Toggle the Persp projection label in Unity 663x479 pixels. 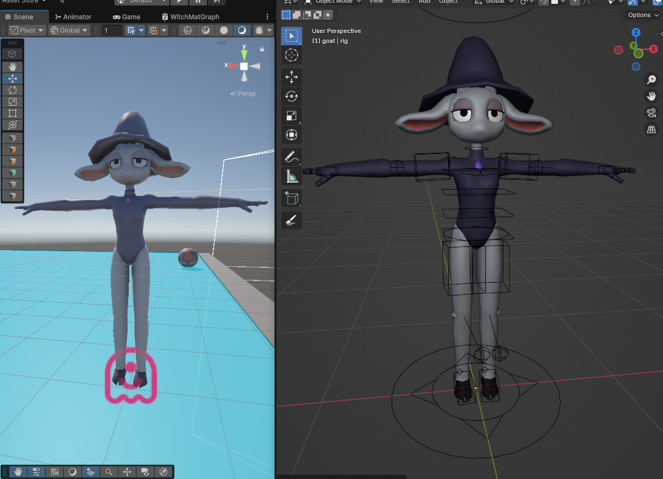[x=243, y=93]
